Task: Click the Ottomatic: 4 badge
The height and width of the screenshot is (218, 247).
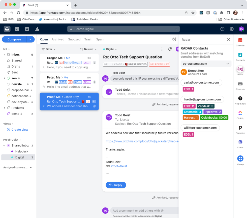Action: pos(192,112)
